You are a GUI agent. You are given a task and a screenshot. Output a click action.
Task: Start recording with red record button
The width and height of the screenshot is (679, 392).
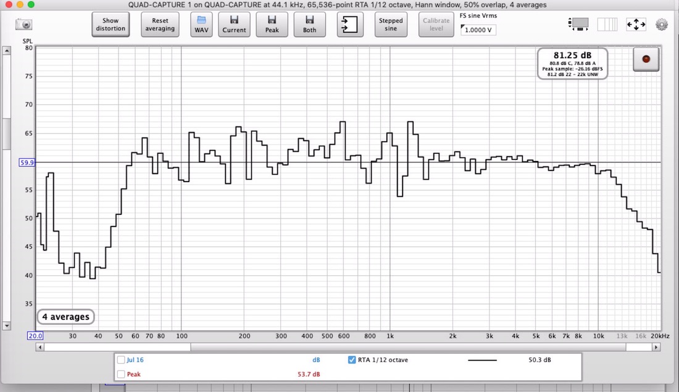point(646,59)
